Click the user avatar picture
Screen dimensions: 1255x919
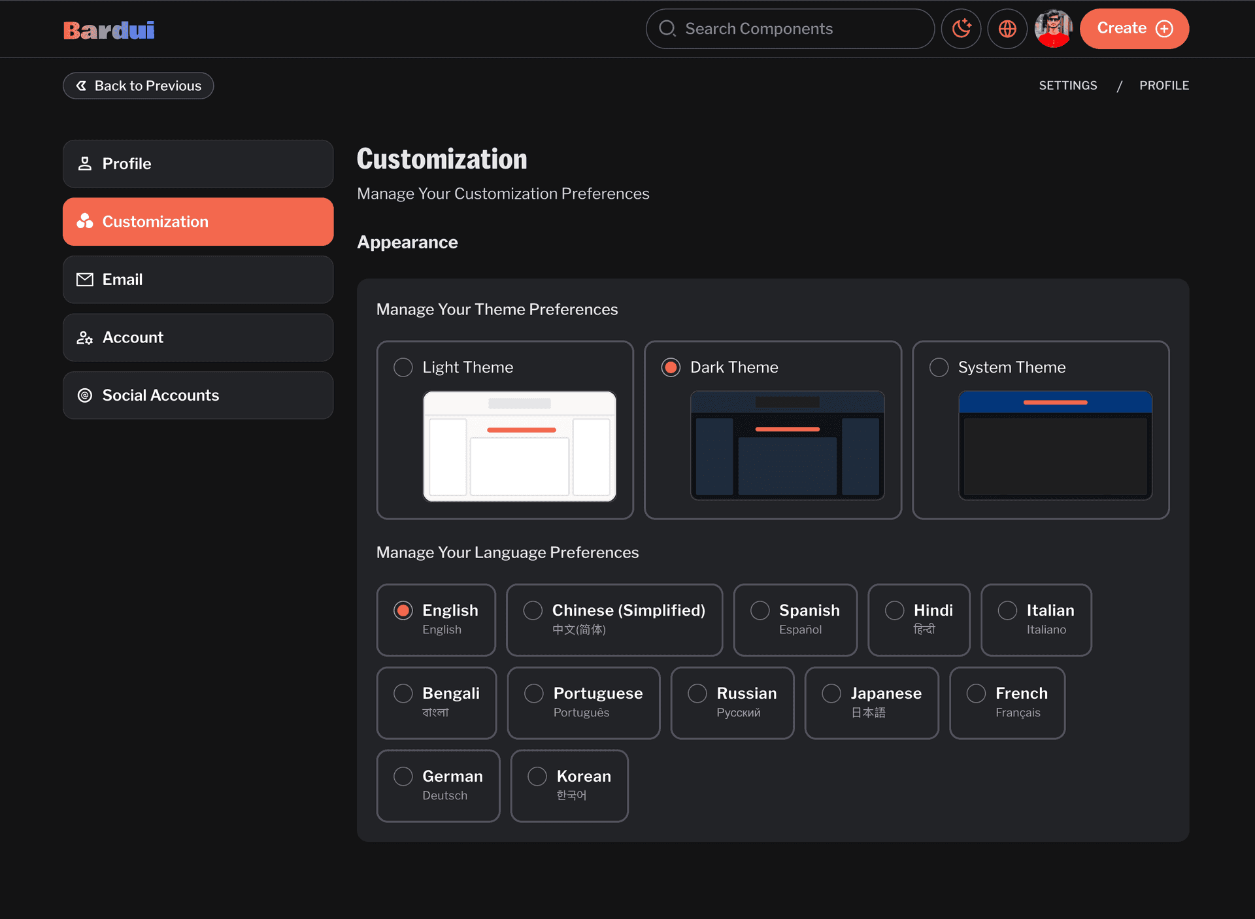pyautogui.click(x=1053, y=29)
